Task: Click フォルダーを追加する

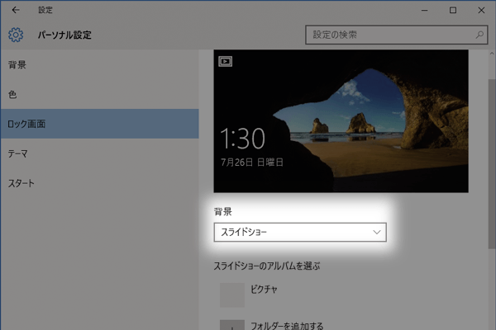Action: pyautogui.click(x=287, y=326)
